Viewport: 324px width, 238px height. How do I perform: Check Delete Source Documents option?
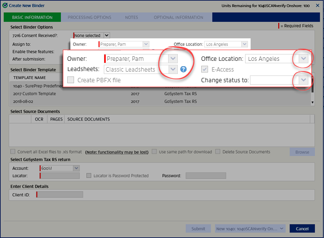(218, 152)
